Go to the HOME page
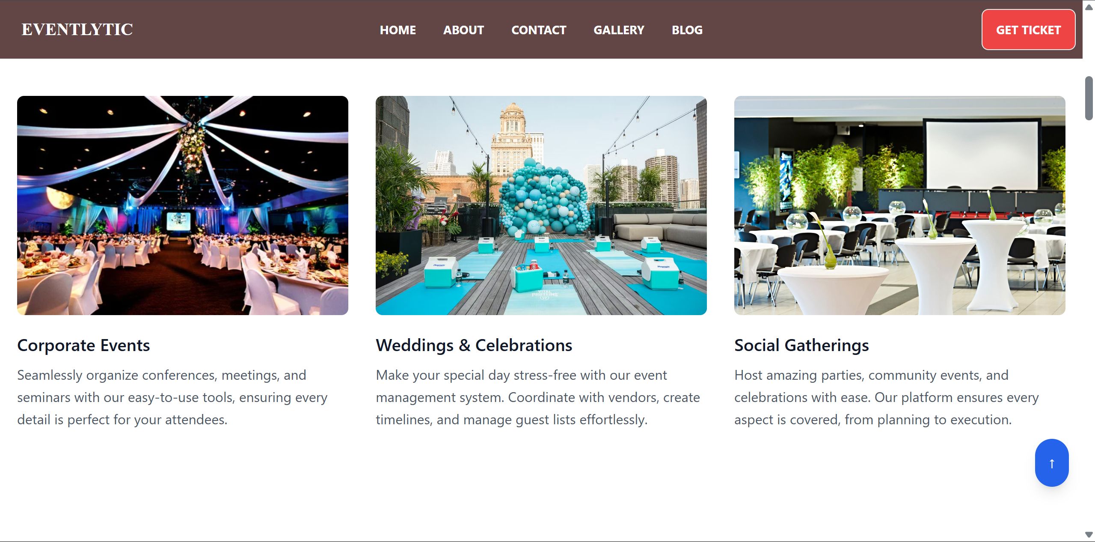 tap(398, 30)
